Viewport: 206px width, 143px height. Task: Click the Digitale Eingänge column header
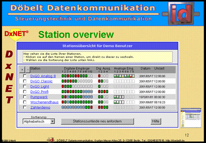(77, 69)
